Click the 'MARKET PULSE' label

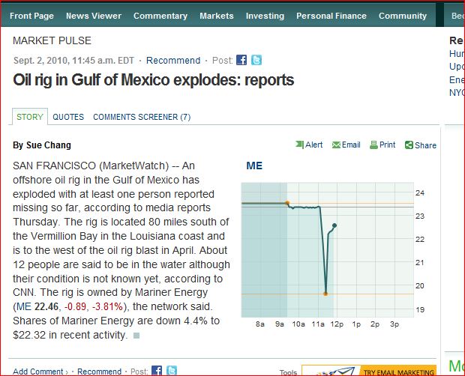click(x=52, y=40)
